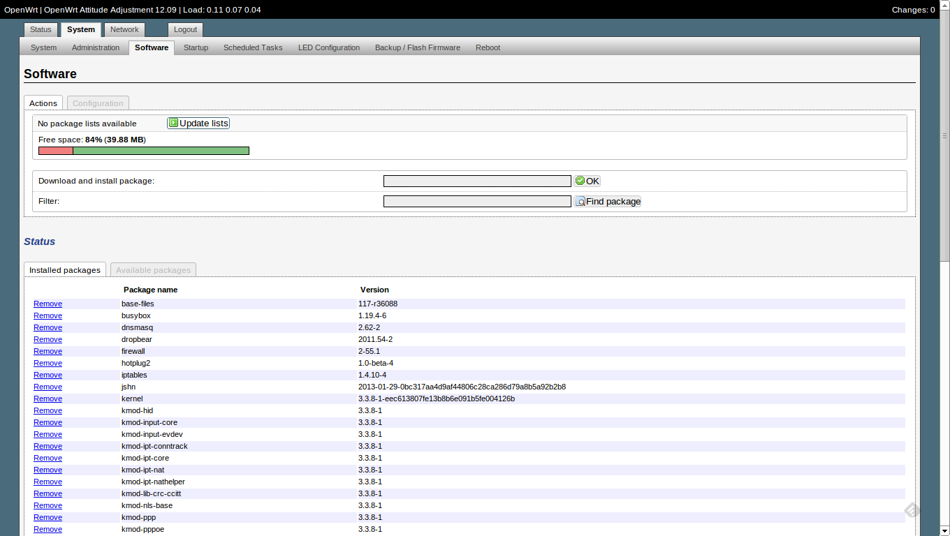Select the hotplug2 version 1.0-beta-4

pyautogui.click(x=376, y=363)
